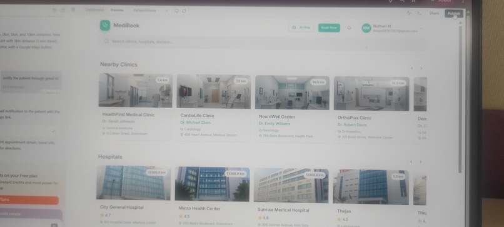Click the device preview icon
This screenshot has width=504, height=227.
point(176,11)
